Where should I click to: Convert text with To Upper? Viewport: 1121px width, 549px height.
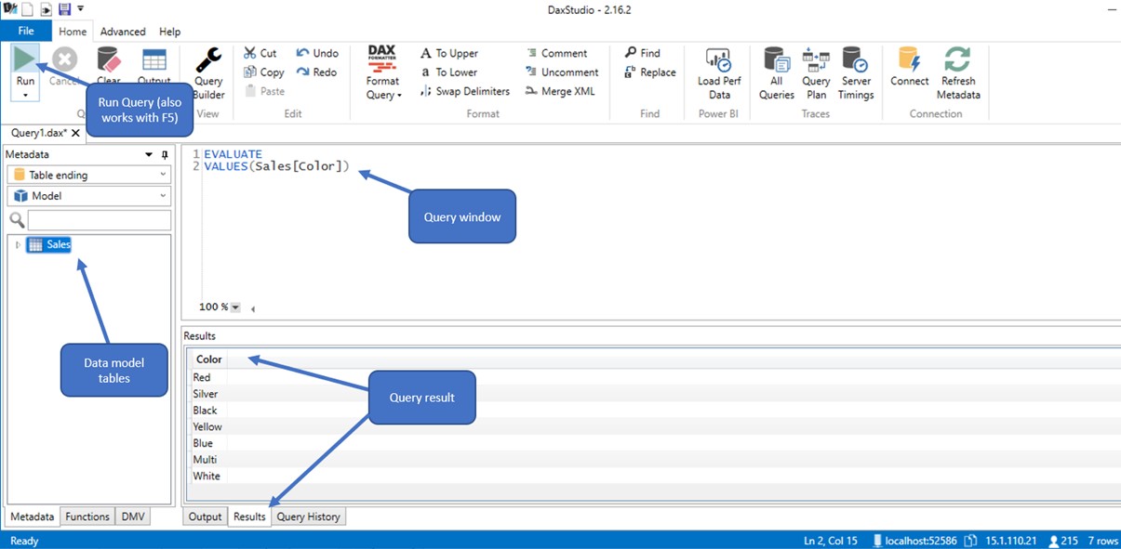(x=448, y=53)
